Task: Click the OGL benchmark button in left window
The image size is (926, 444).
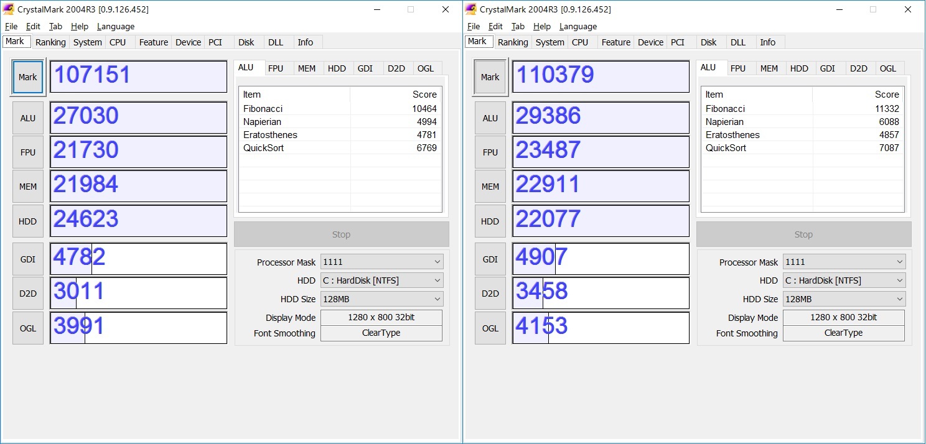Action: [28, 328]
